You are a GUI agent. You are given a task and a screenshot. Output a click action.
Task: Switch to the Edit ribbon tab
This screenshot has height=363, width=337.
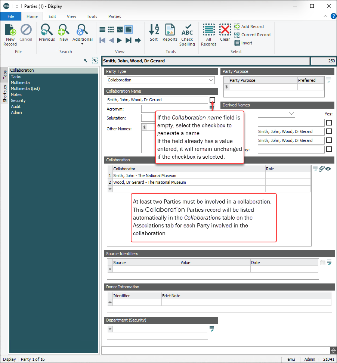coord(52,16)
